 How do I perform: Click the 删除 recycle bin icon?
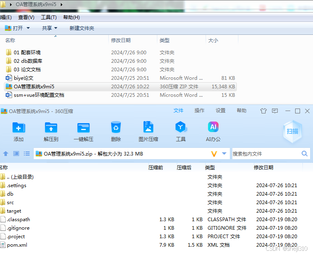pos(116,127)
